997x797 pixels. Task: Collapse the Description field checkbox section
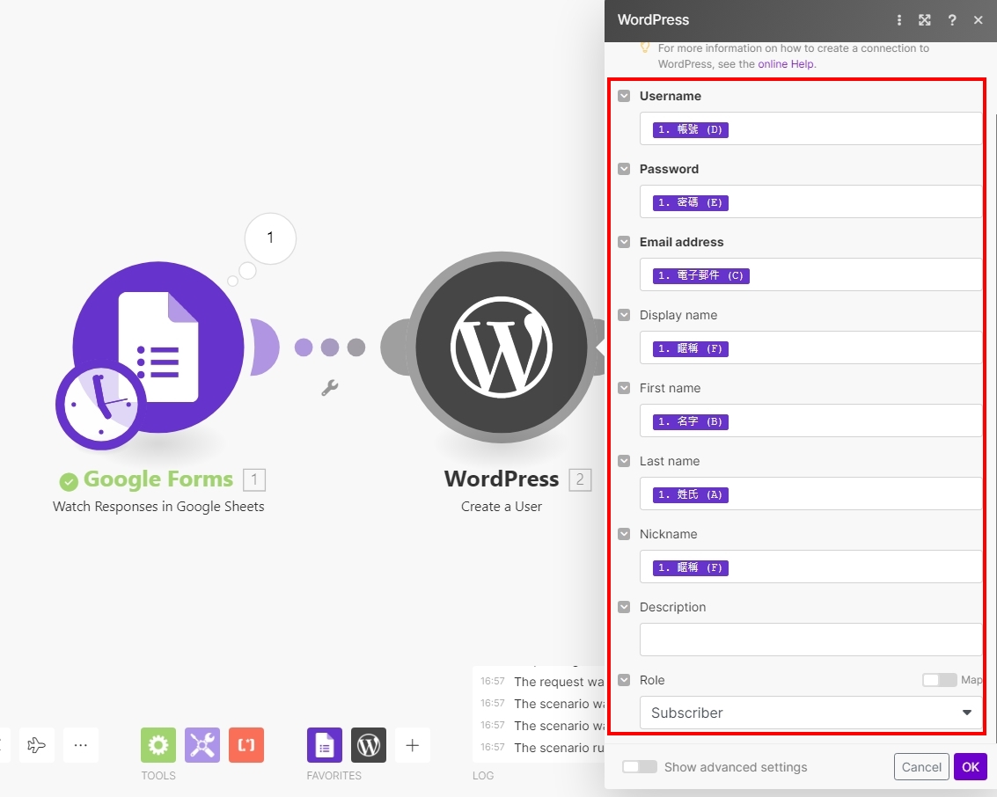(x=624, y=607)
